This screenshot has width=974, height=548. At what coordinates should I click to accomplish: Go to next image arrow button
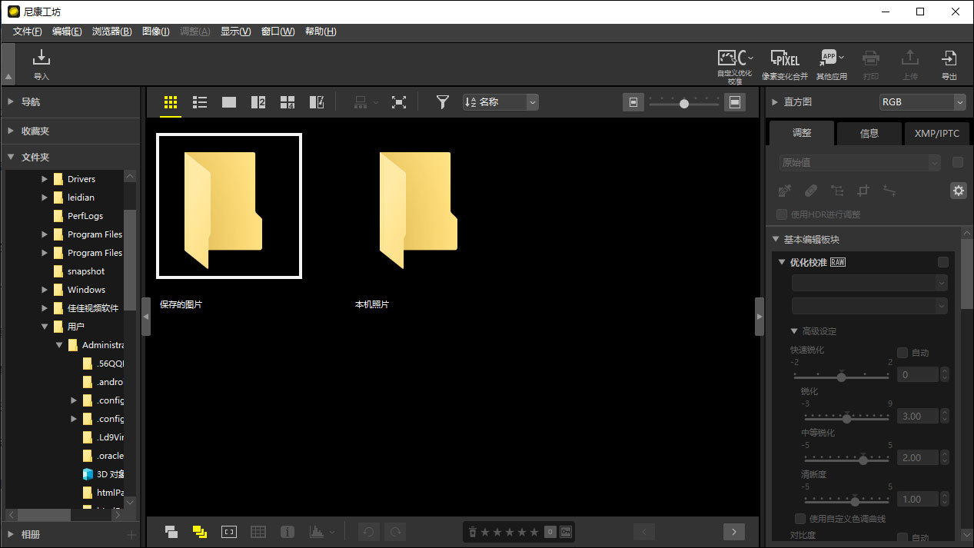(734, 531)
